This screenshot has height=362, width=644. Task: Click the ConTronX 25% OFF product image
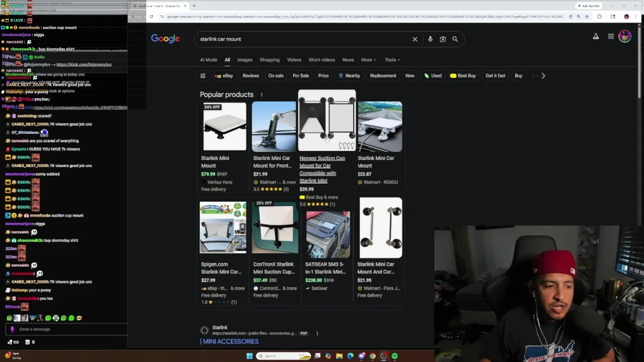coord(275,227)
